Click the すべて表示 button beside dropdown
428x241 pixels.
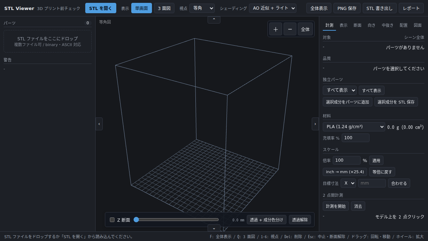[372, 90]
